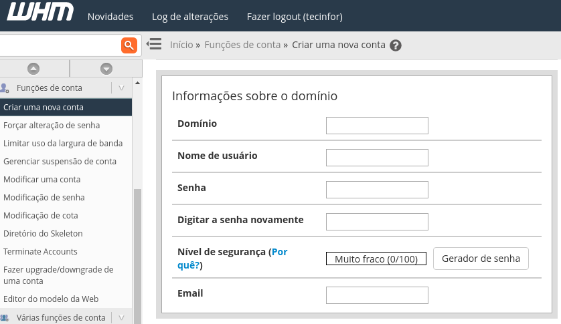Viewport: 561px width, 324px height.
Task: Focus the Senha input field
Action: point(377,190)
